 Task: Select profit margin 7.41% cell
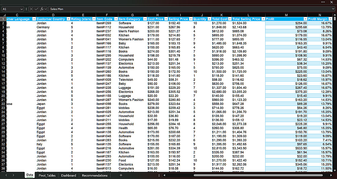320,140
